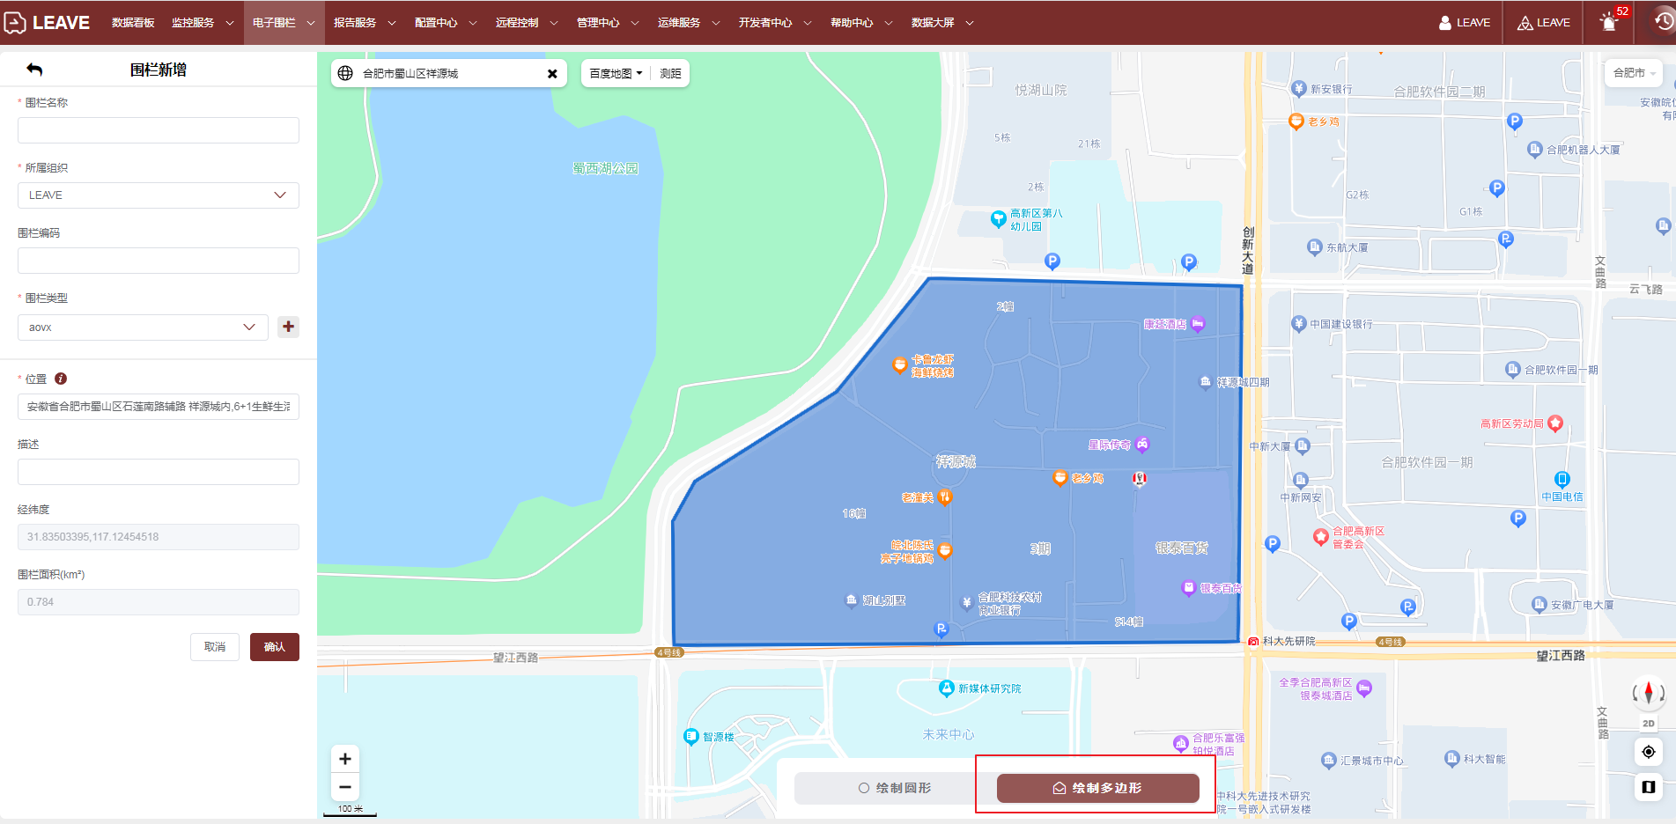
Task: Select the 绘制圆形 radio option
Action: [894, 788]
